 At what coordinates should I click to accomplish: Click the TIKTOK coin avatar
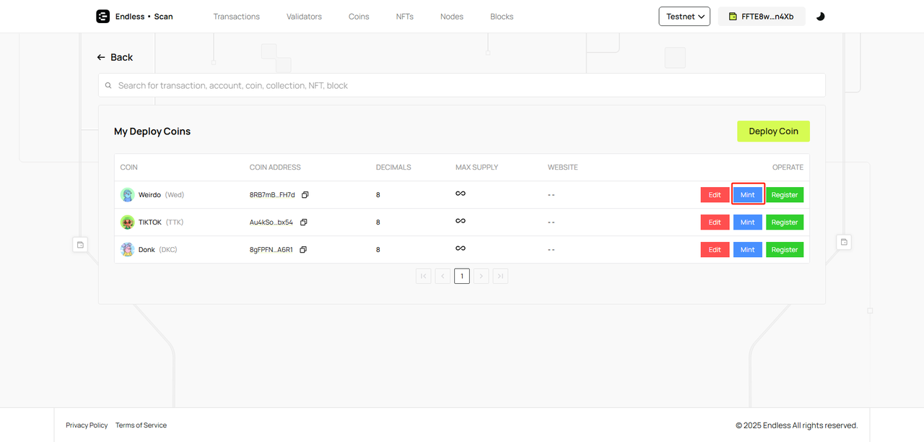point(128,222)
